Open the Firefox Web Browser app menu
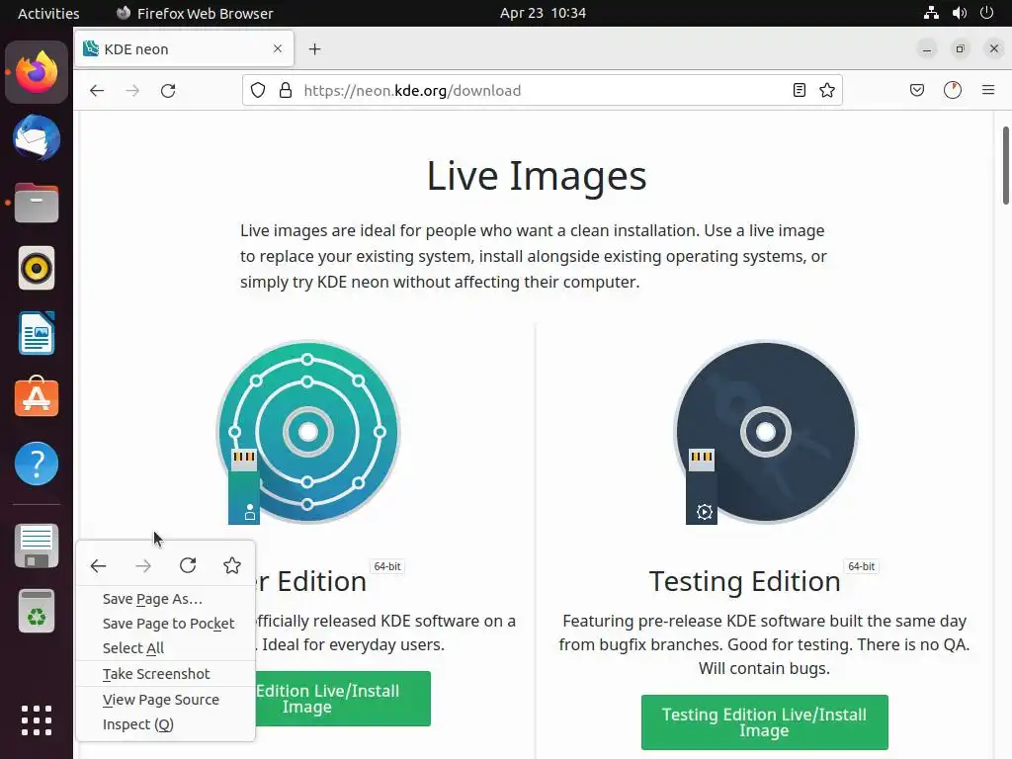Viewport: 1012px width, 759px height. coord(195,13)
